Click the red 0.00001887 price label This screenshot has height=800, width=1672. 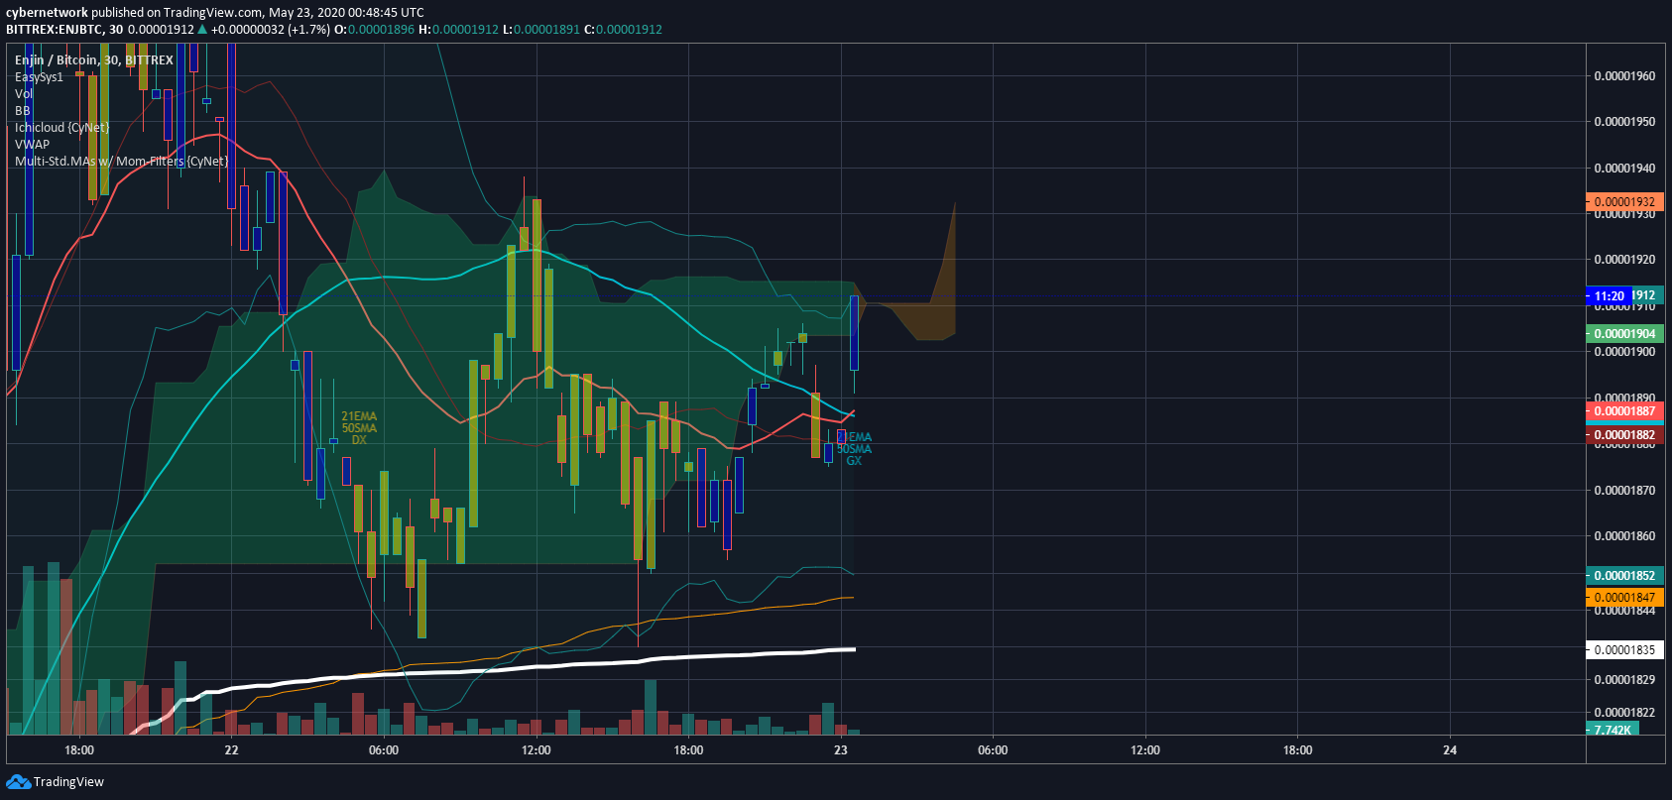click(1624, 411)
